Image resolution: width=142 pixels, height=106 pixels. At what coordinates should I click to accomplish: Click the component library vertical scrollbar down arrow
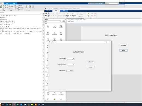[66, 99]
